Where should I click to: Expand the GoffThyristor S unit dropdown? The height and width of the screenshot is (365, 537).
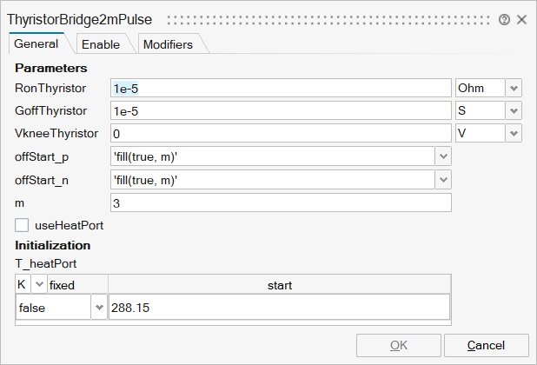click(x=514, y=110)
